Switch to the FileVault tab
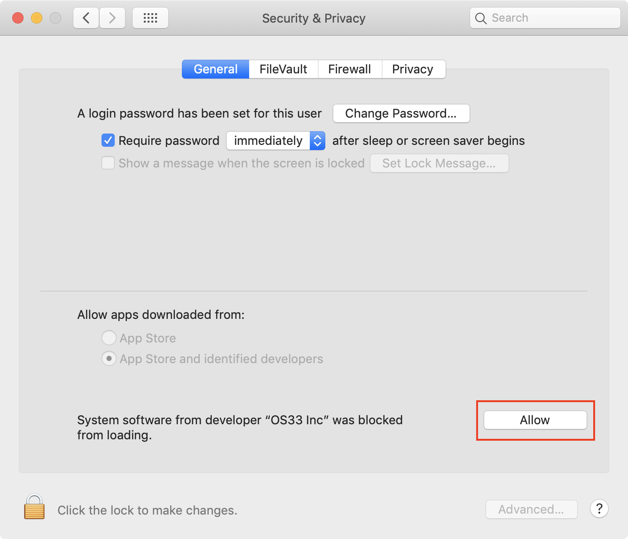Image resolution: width=628 pixels, height=539 pixels. click(283, 69)
